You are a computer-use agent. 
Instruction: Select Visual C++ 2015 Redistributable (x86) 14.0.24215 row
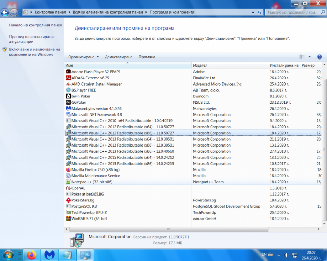click(193, 163)
